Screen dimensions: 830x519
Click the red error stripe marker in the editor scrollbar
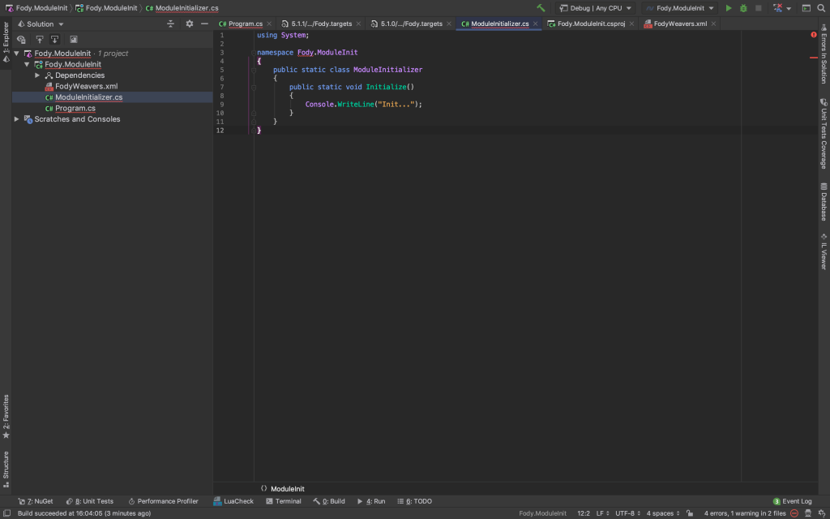point(814,58)
